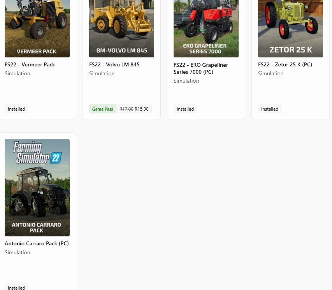The image size is (332, 290).
Task: Click Installed badge on Vermeer Pack card
Action: (16, 109)
